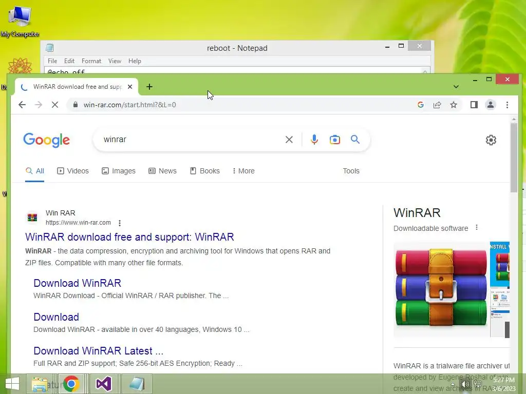Expand the More search filters

coord(243,171)
